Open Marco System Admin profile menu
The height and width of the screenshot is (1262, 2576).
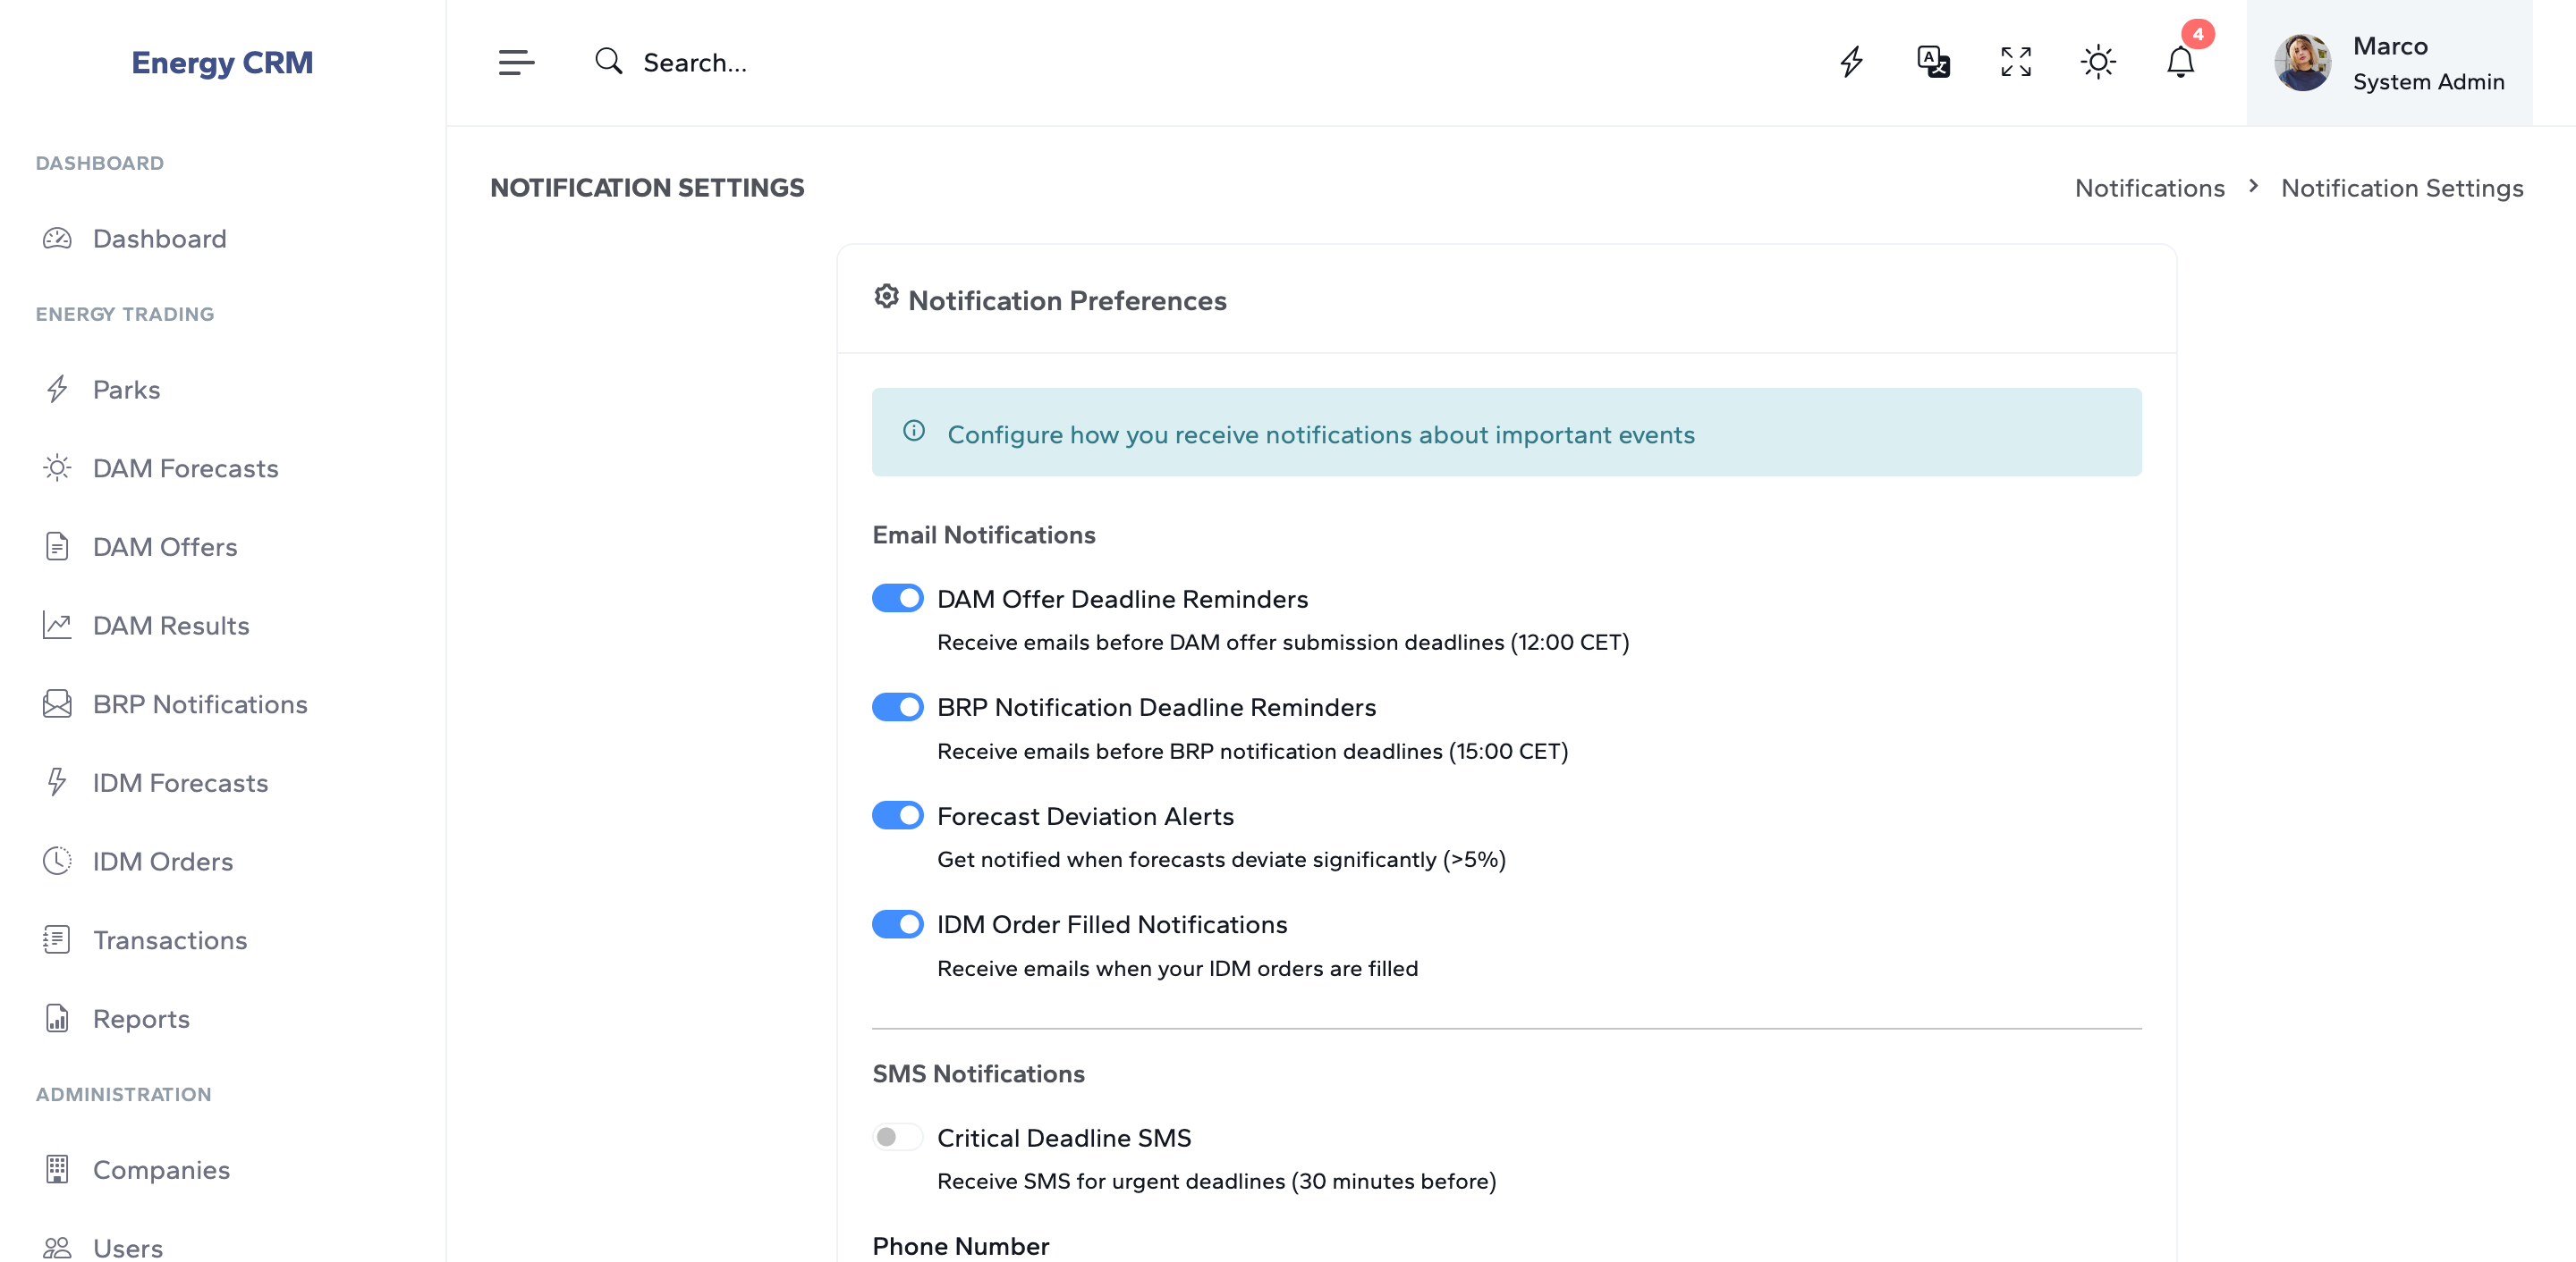(x=2389, y=63)
